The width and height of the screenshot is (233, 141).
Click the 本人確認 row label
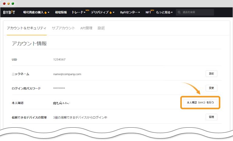(x=18, y=103)
